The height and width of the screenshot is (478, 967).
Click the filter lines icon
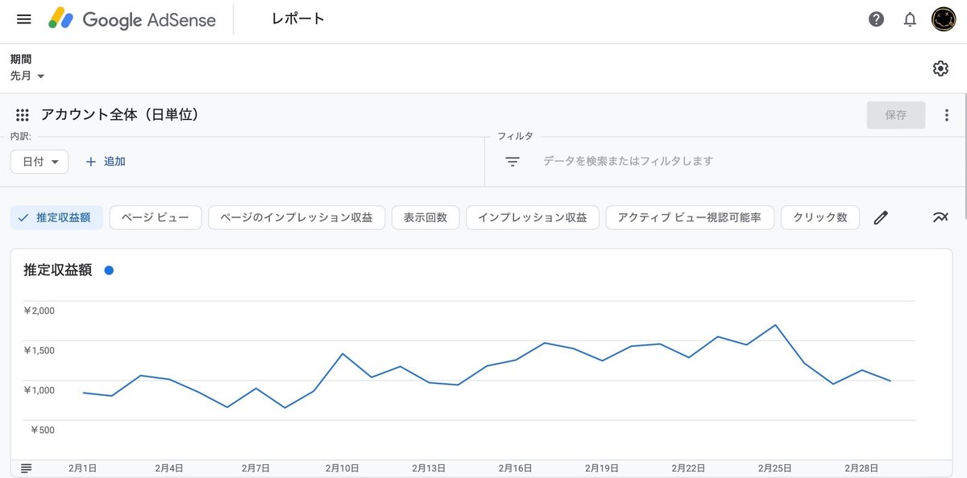pyautogui.click(x=513, y=162)
